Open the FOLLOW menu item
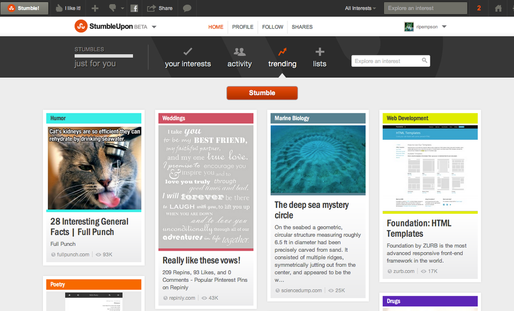The image size is (514, 311). pos(273,27)
